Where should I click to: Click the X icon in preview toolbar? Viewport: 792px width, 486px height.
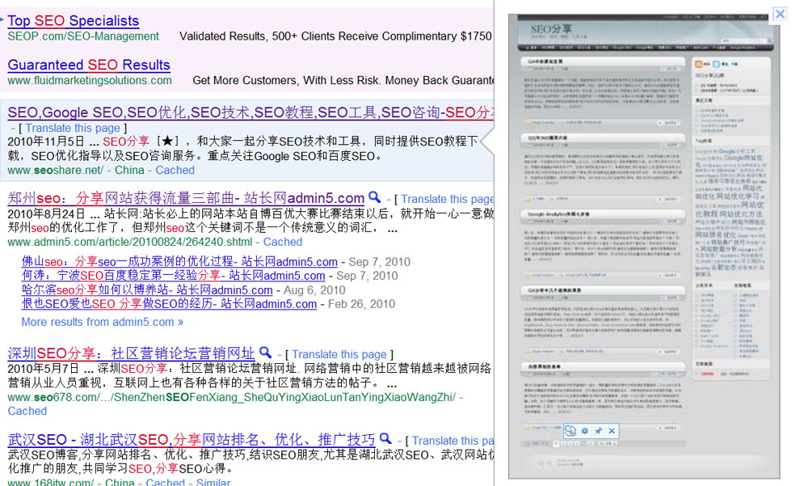tap(612, 431)
